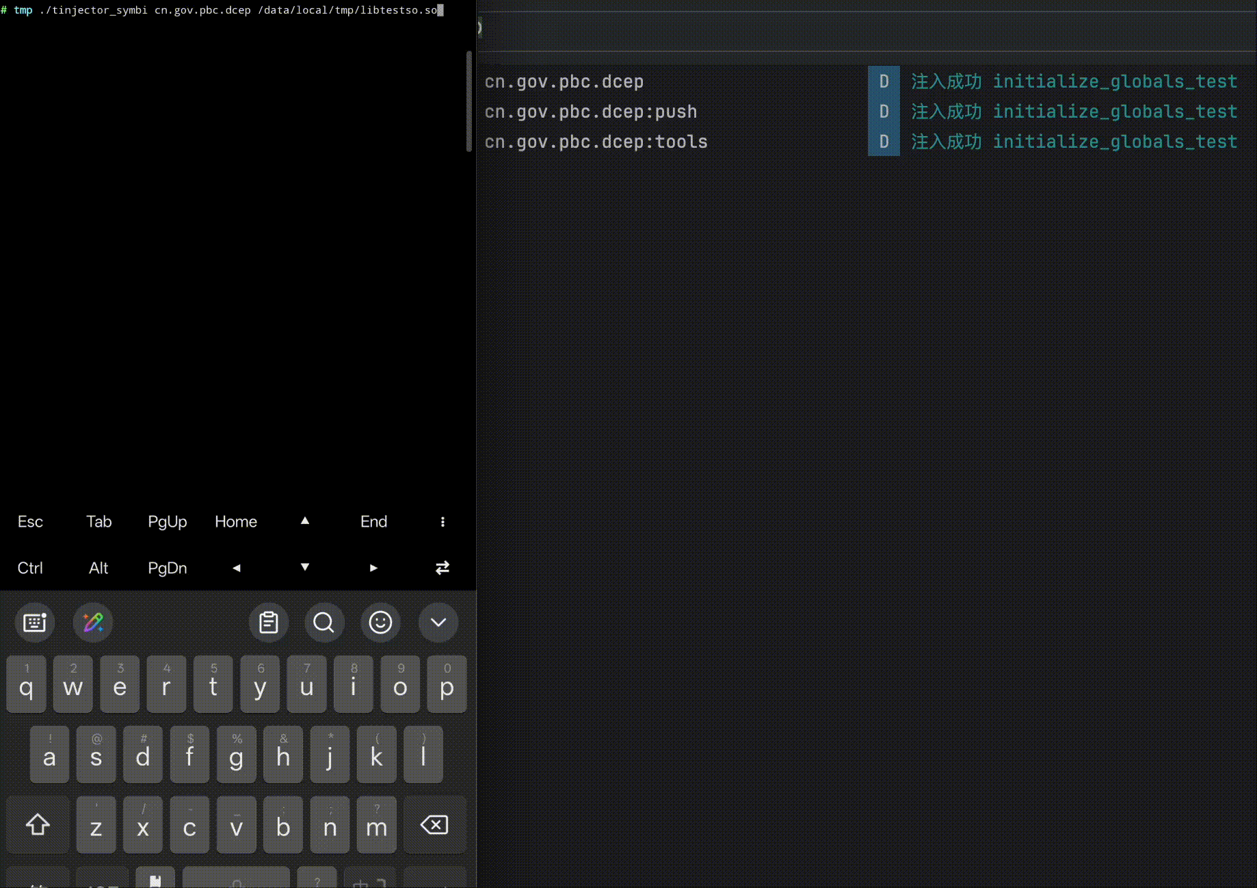
Task: Open keyboard settings icon in toolbar
Action: point(35,623)
